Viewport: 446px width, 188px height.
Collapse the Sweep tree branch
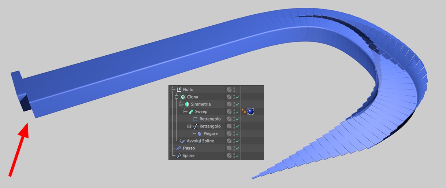click(x=185, y=111)
